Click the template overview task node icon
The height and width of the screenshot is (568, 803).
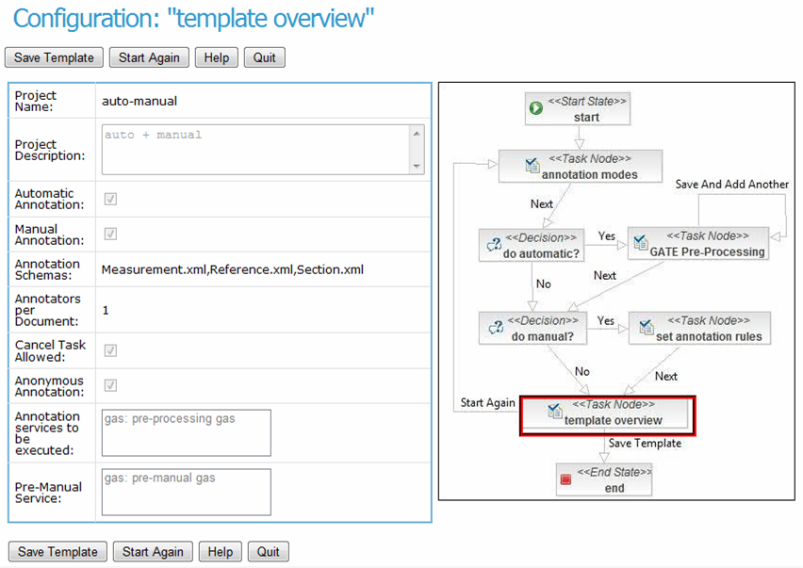click(555, 412)
